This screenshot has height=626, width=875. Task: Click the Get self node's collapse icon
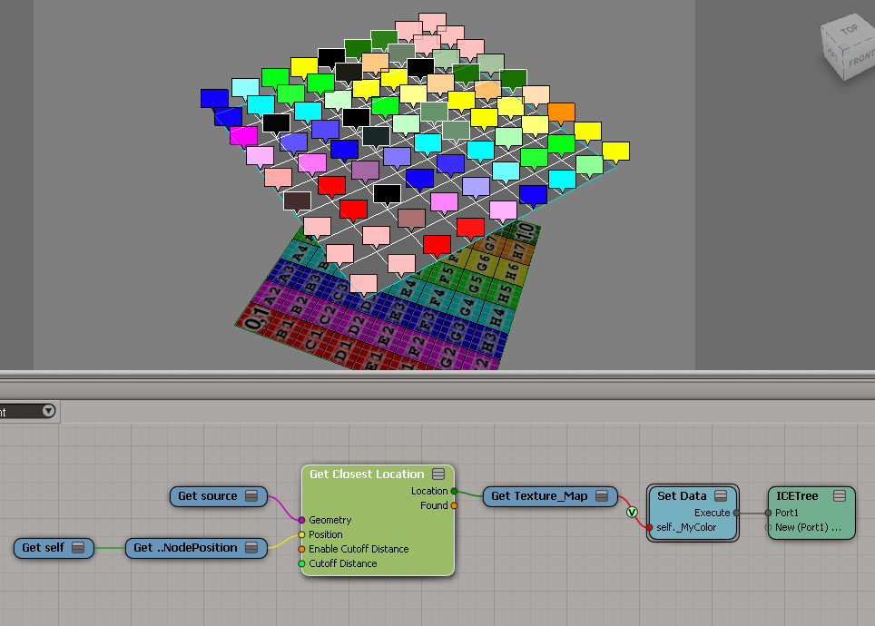coord(78,548)
